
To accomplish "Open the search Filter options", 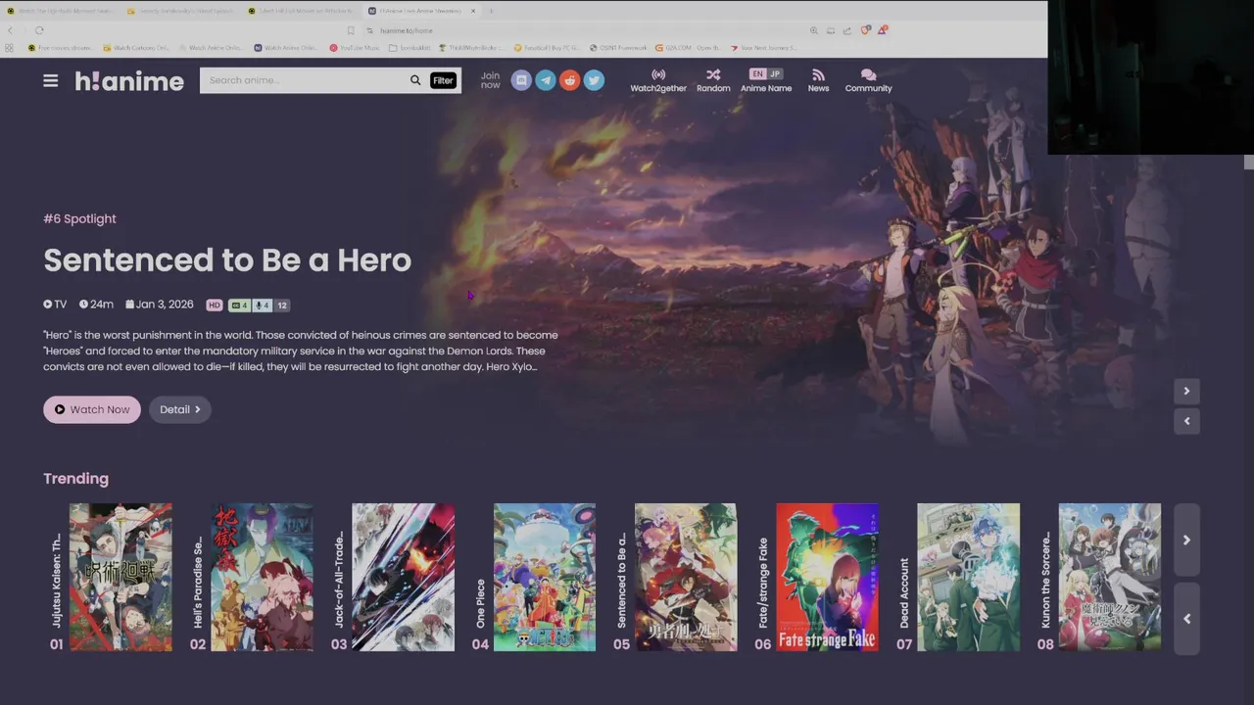I will click(x=443, y=80).
